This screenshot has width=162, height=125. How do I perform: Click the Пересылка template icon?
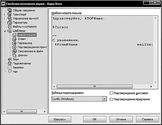tap(14, 43)
